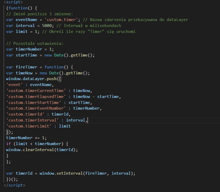This screenshot has width=220, height=192.
Task: Click the 'var timerId = window.setInterval' line
Action: pyautogui.click(x=71, y=173)
